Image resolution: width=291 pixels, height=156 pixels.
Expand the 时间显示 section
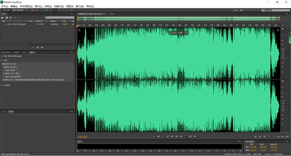[2, 85]
